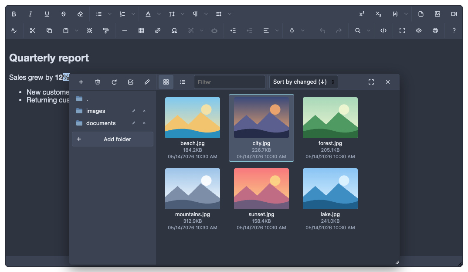Insert a link
The image size is (468, 272).
(158, 31)
